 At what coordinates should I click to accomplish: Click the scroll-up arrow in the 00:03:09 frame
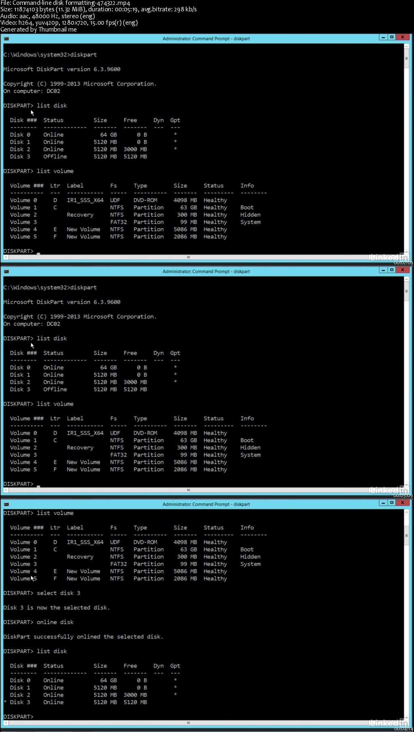tap(406, 279)
